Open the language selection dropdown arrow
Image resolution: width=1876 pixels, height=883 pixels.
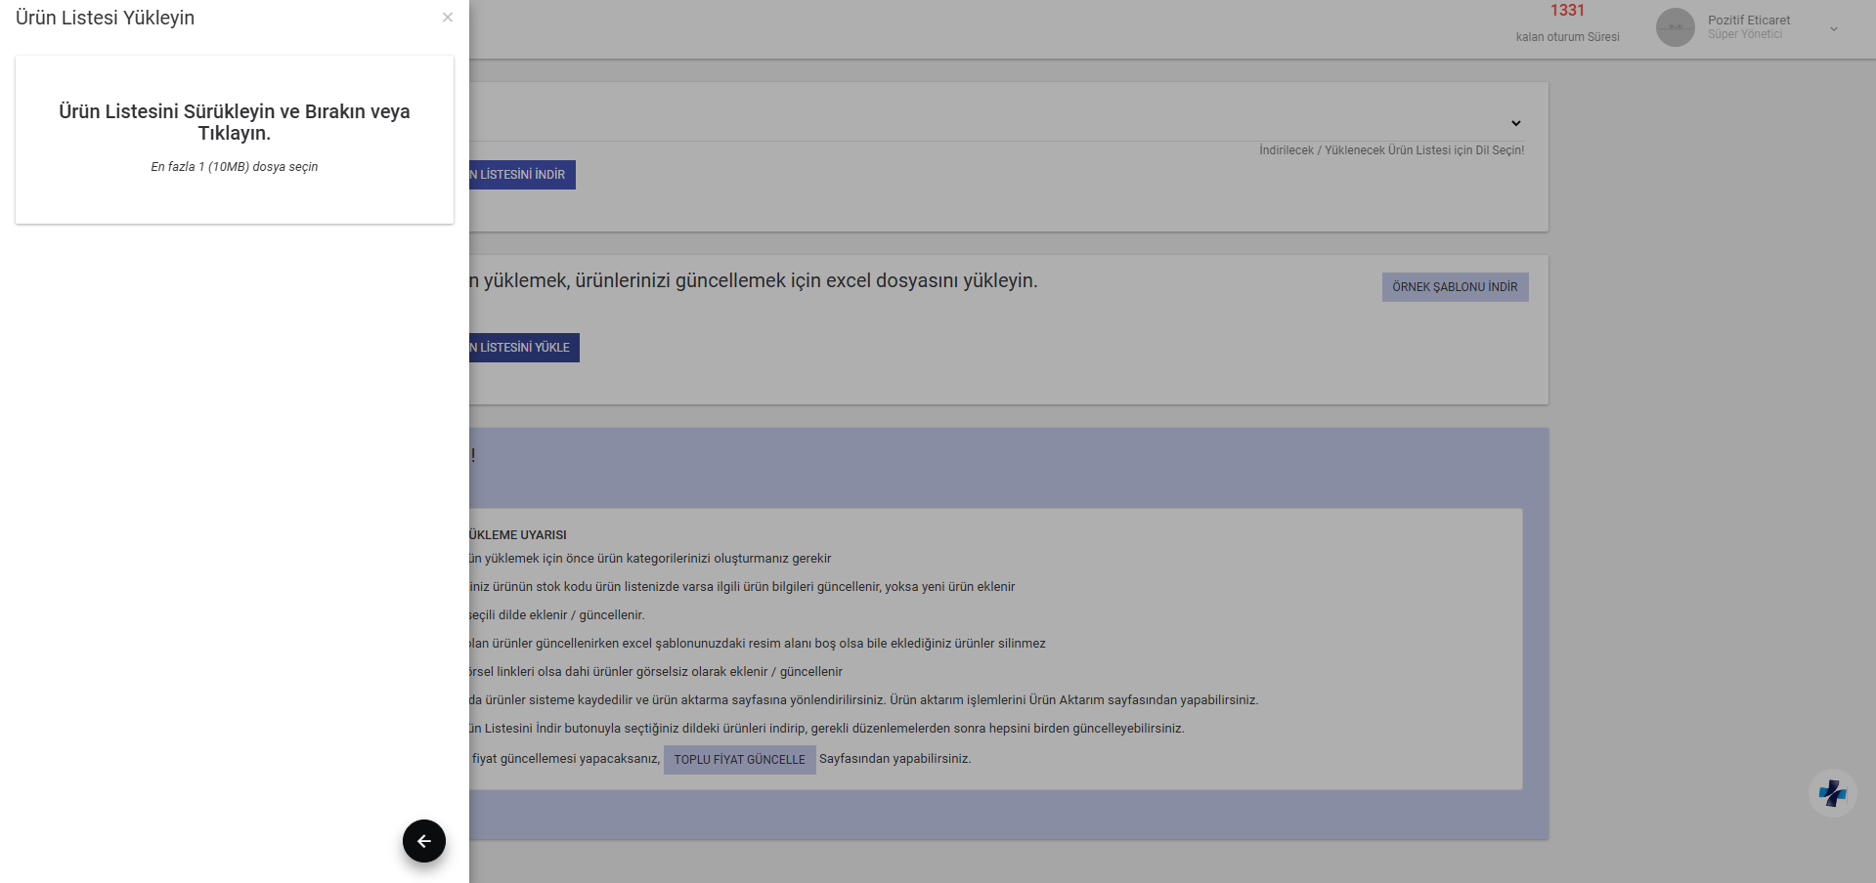1515,123
